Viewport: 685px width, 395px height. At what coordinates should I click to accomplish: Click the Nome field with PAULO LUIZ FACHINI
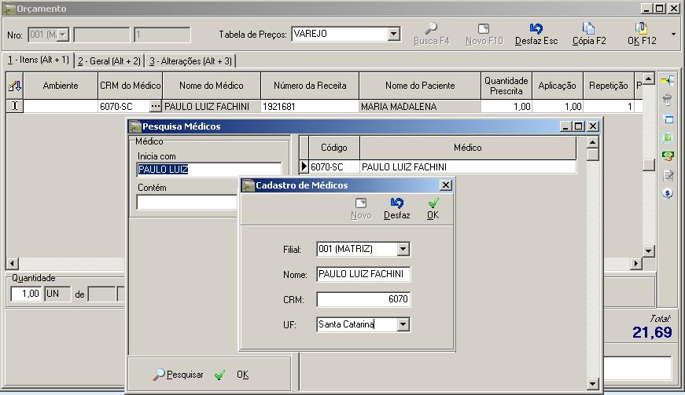(363, 274)
